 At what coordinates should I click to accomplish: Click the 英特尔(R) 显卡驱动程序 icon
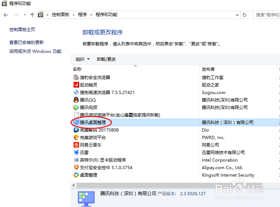pyautogui.click(x=76, y=160)
